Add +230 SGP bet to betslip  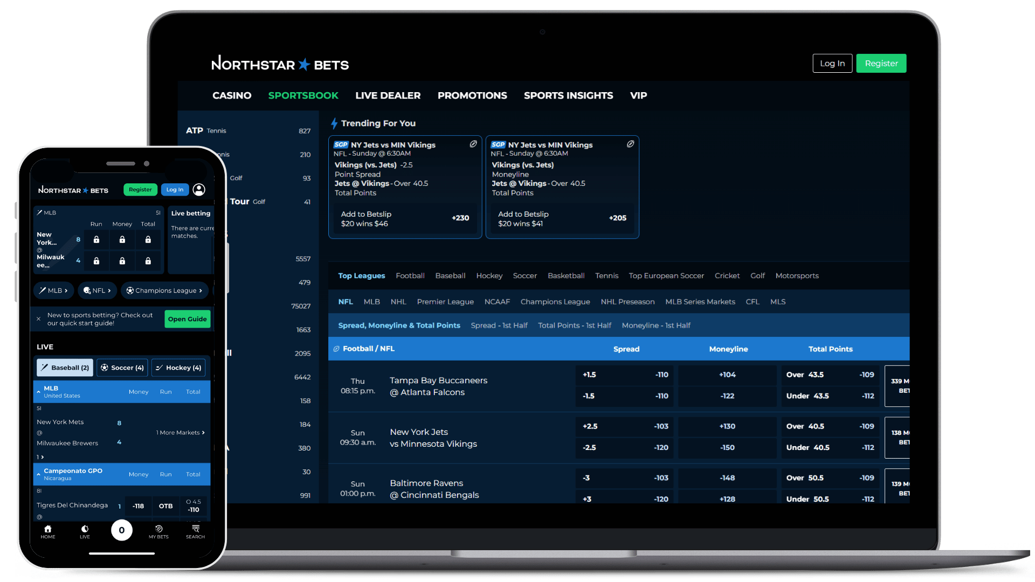tap(405, 219)
